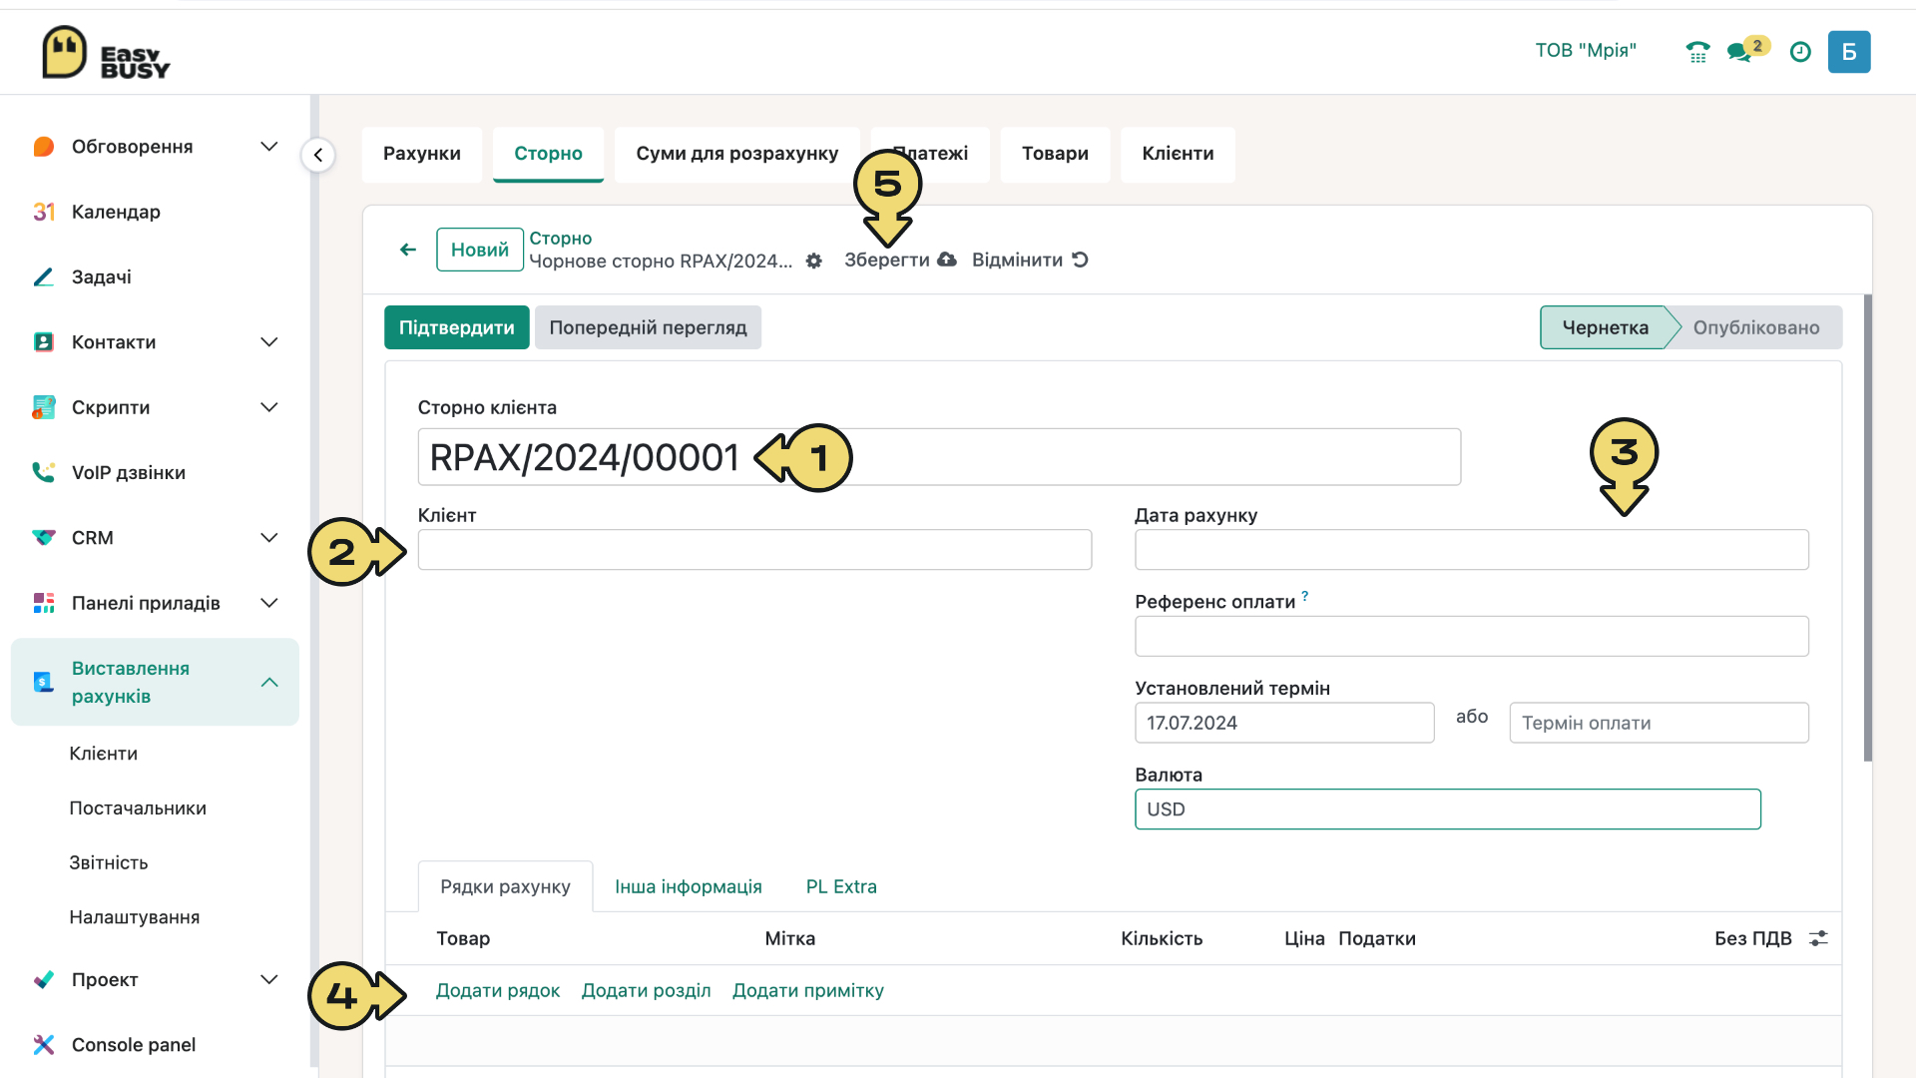The image size is (1916, 1078).
Task: Click the Новий button
Action: 480,250
